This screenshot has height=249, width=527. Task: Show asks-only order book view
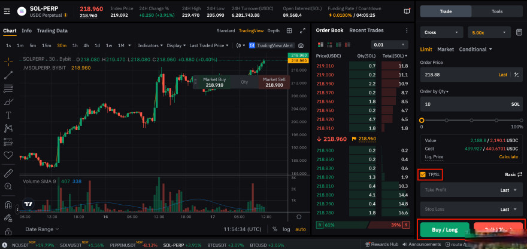(347, 45)
